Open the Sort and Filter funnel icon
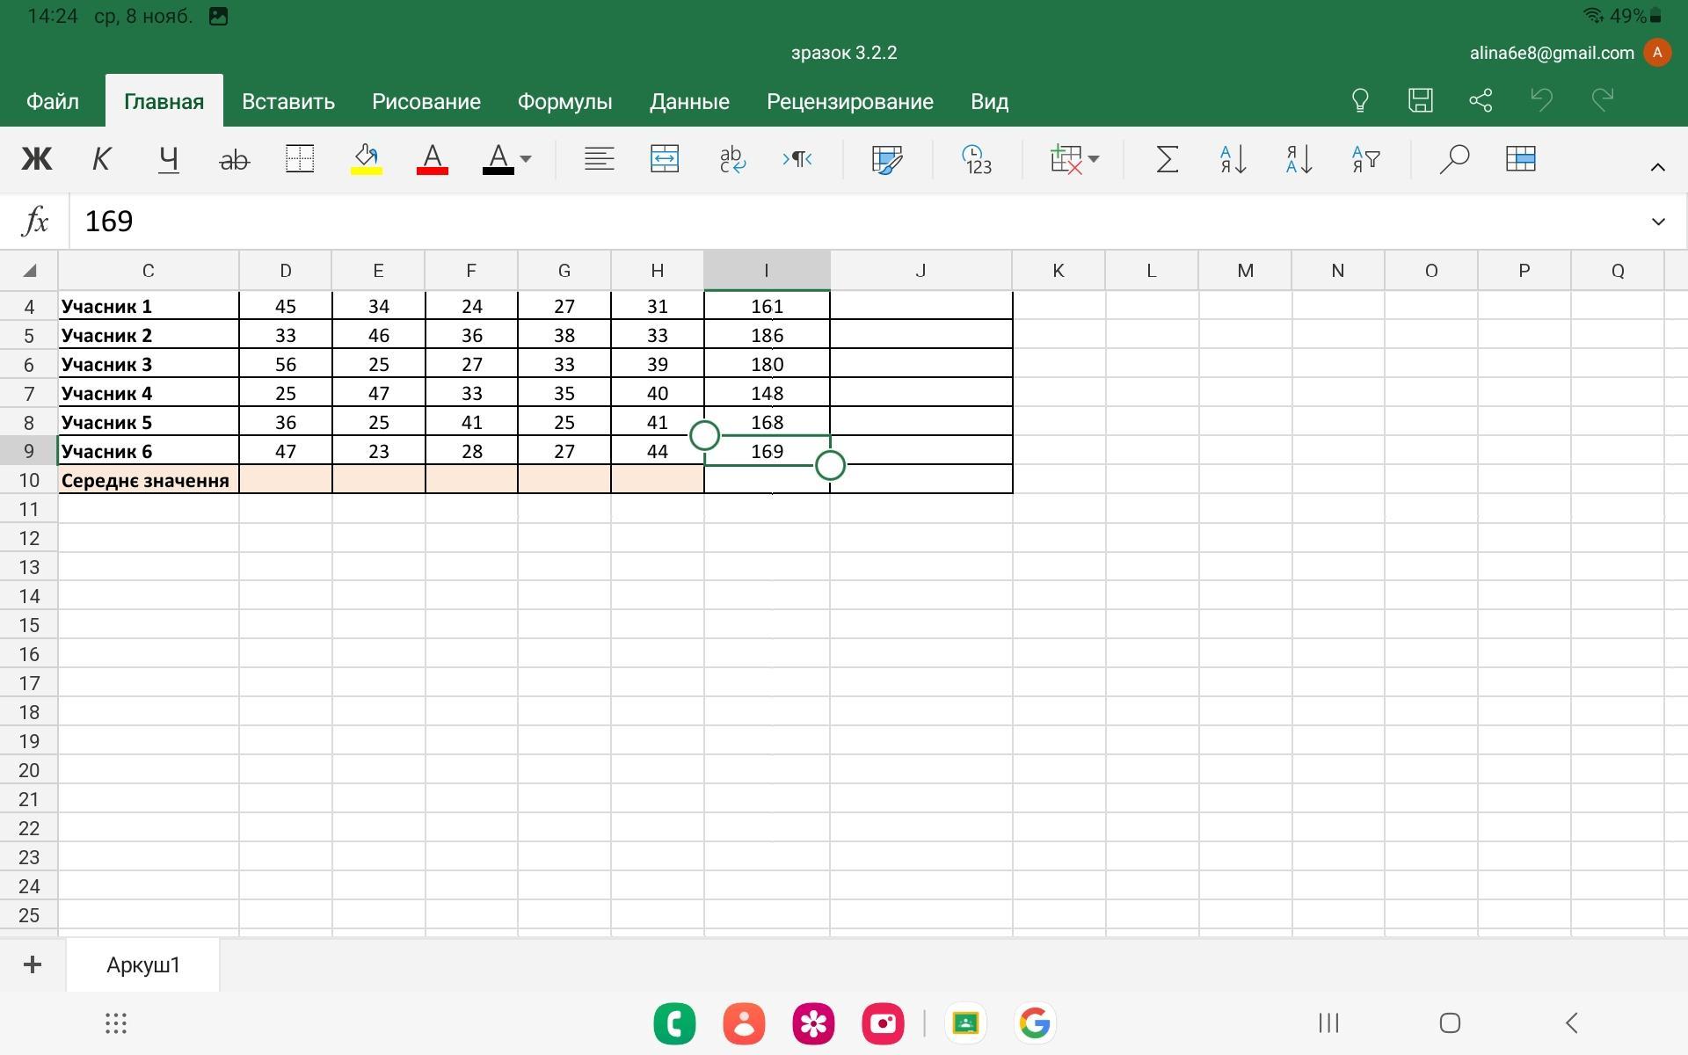The width and height of the screenshot is (1688, 1055). tap(1365, 159)
